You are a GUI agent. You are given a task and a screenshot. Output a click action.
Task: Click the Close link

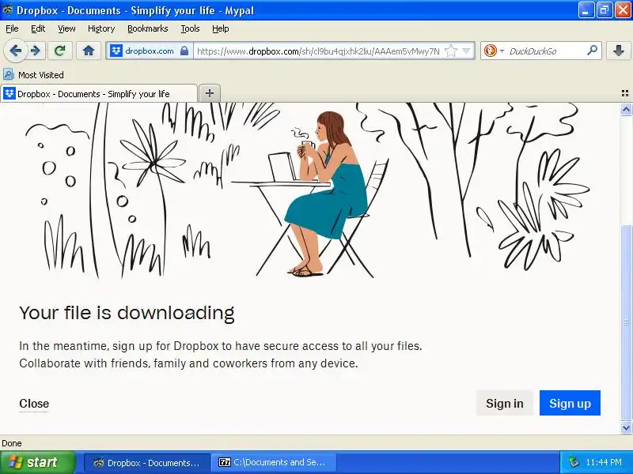pyautogui.click(x=34, y=404)
